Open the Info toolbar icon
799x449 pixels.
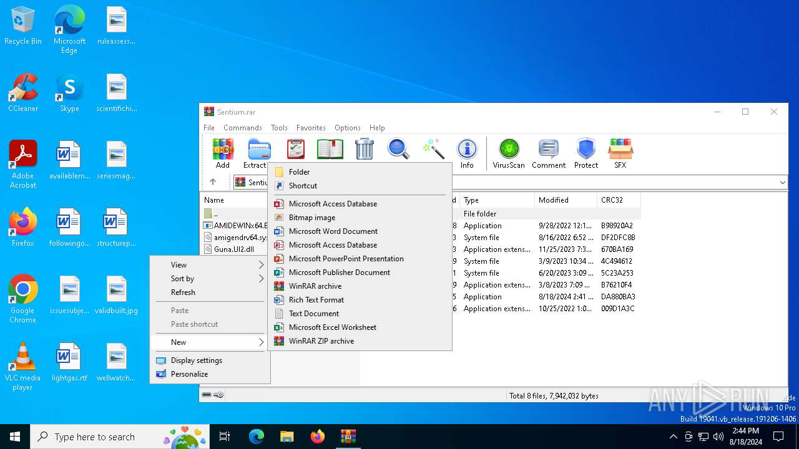point(467,153)
